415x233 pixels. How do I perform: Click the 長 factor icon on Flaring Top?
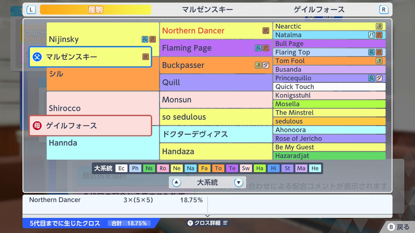click(372, 52)
